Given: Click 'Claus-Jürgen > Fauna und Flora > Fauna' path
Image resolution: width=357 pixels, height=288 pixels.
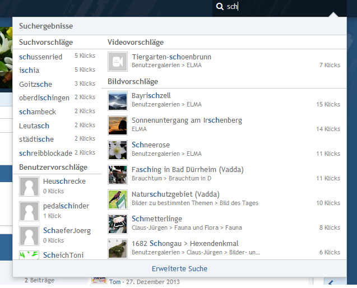Looking at the screenshot, I should pos(187,227).
